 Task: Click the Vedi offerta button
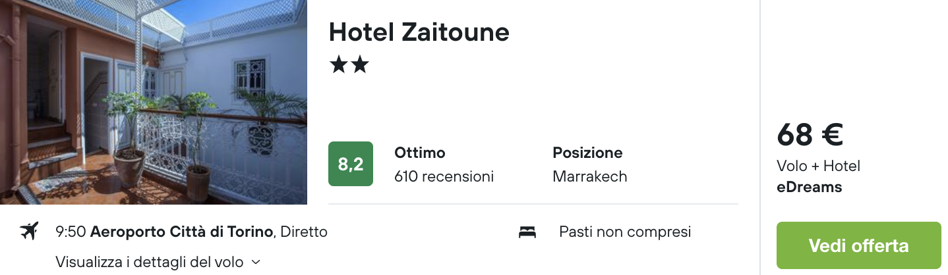click(858, 245)
